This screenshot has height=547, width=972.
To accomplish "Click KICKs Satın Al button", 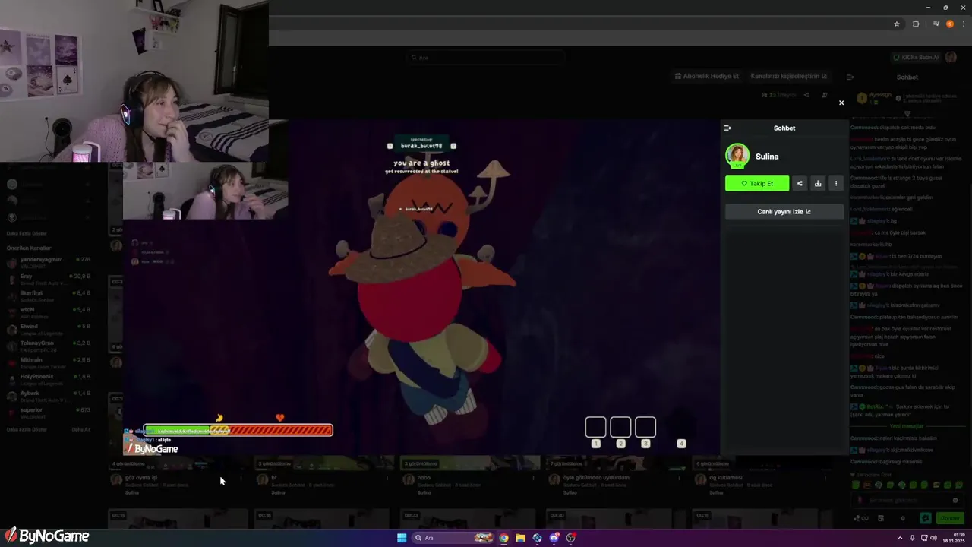I will tap(916, 57).
